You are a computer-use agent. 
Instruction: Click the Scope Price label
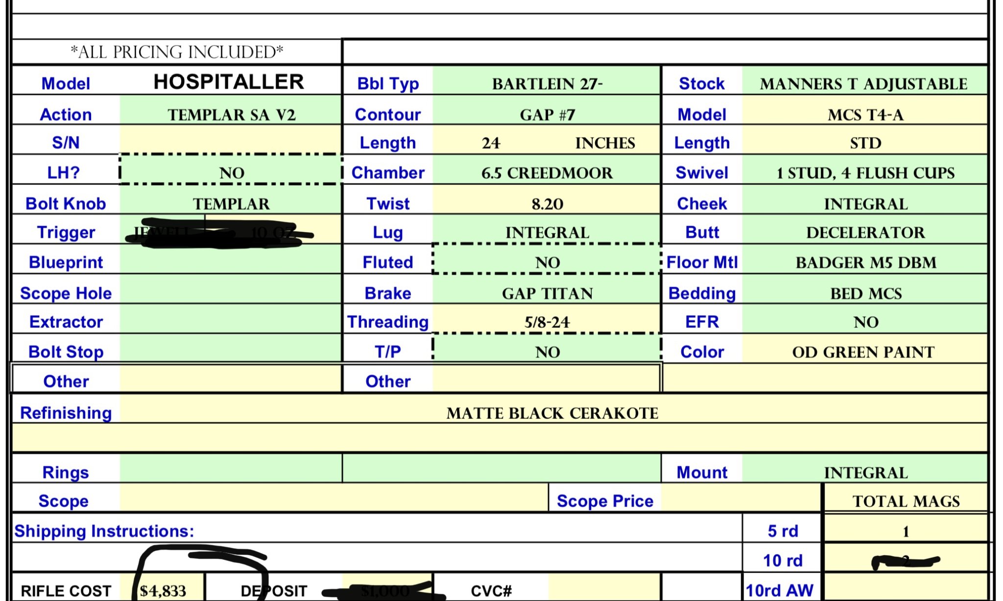tap(605, 501)
